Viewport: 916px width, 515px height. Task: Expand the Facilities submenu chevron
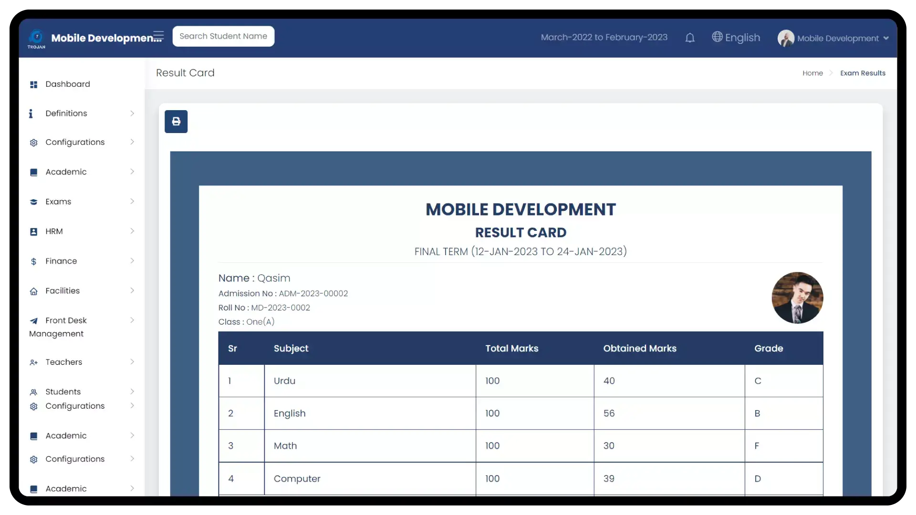(x=132, y=290)
